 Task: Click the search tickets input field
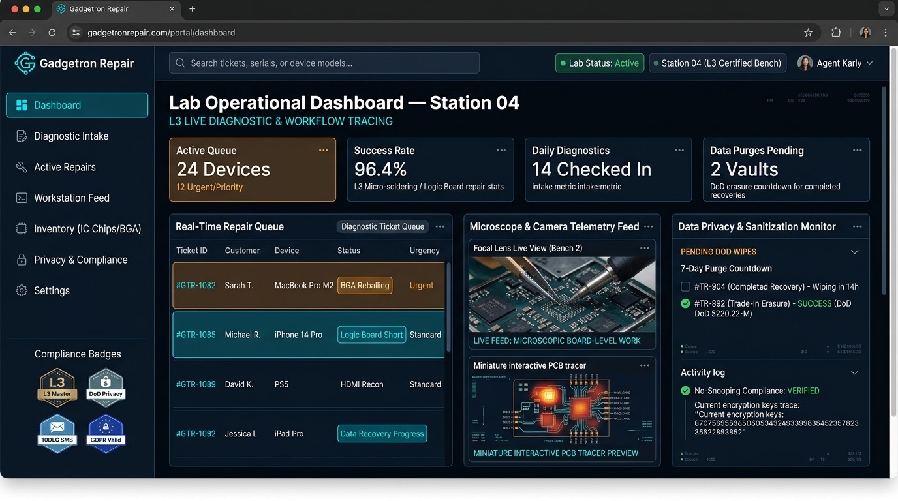click(x=324, y=63)
